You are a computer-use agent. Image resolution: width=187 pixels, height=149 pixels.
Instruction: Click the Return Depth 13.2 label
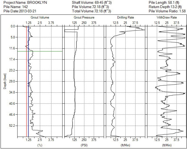pos(164,7)
